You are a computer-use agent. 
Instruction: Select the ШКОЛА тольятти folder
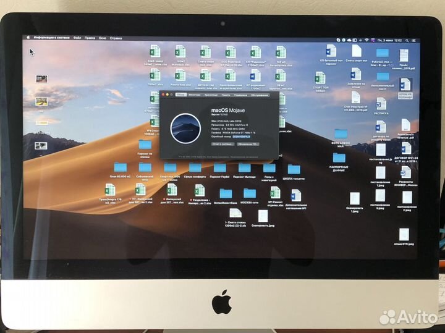(294, 172)
